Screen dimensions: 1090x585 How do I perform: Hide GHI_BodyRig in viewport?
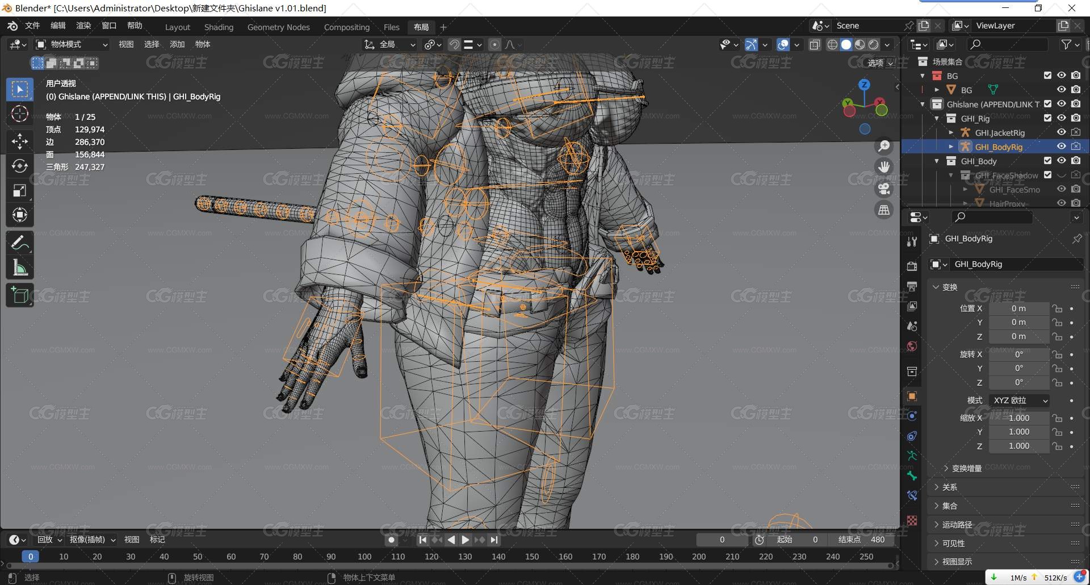coord(1061,147)
